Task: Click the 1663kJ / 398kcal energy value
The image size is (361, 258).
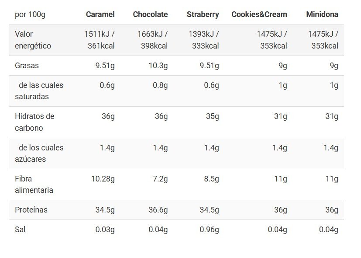Action: (152, 40)
